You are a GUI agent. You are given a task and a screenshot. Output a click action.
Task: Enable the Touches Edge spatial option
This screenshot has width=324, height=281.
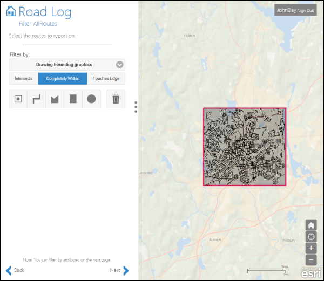(106, 79)
